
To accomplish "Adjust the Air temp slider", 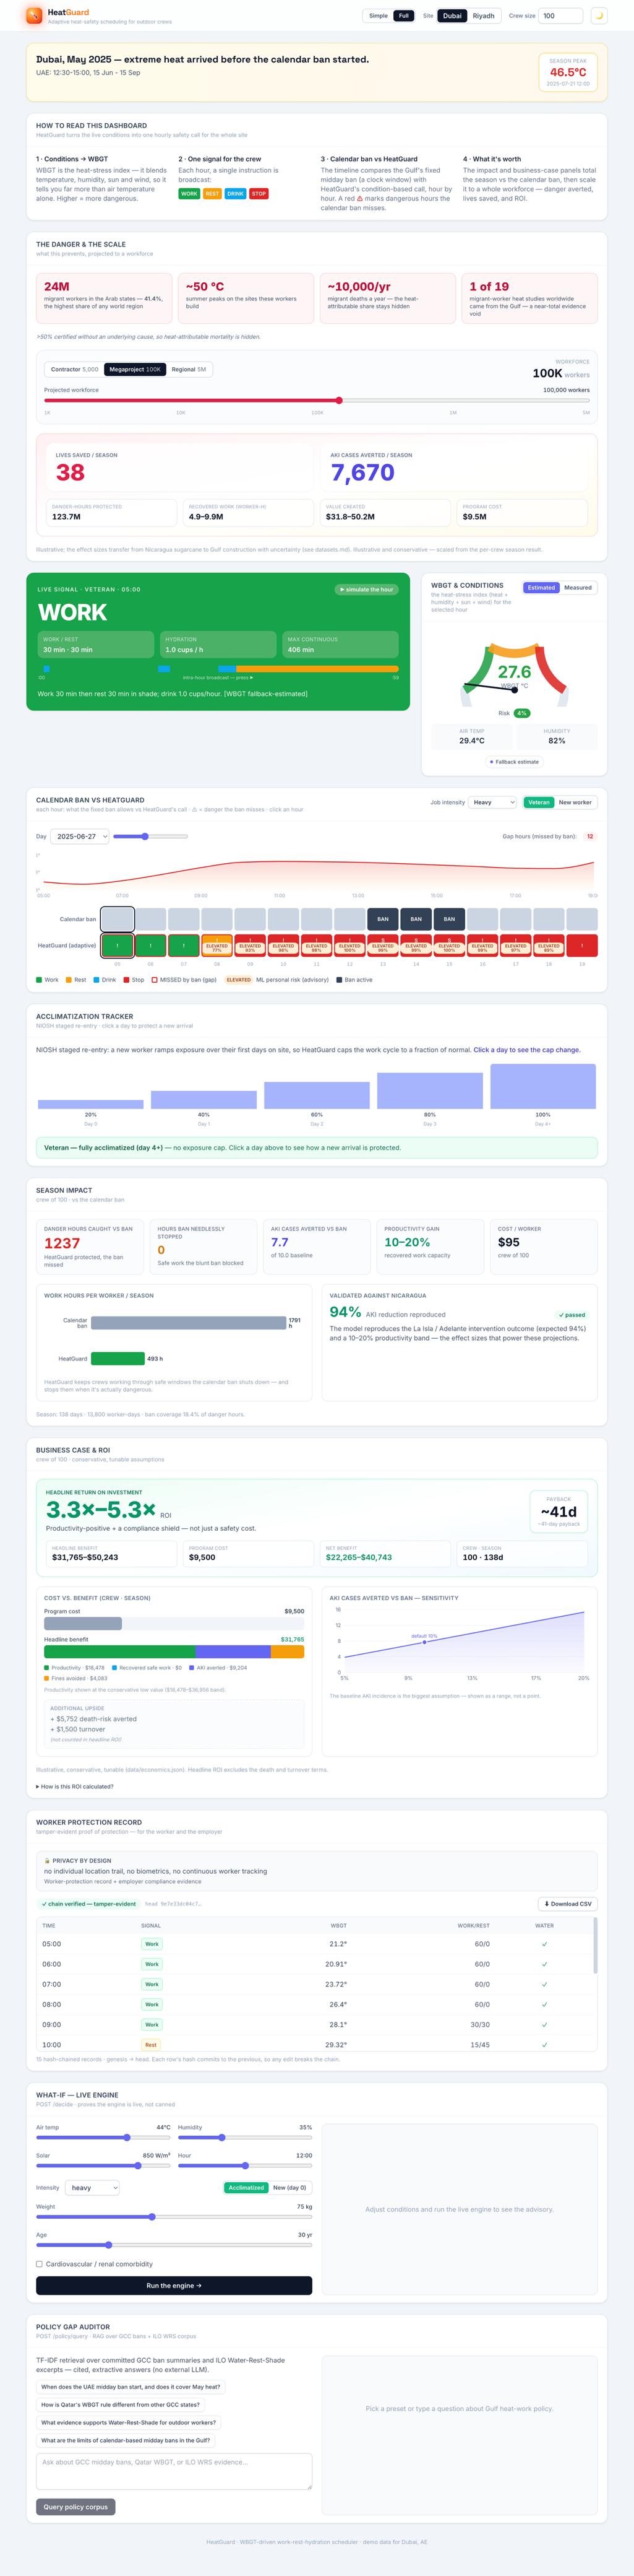I will [x=104, y=2138].
